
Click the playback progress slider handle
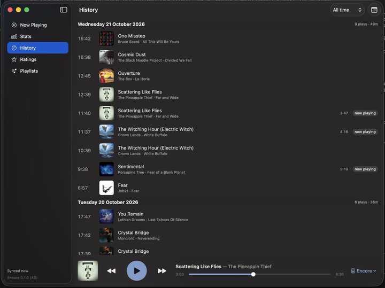pyautogui.click(x=253, y=274)
